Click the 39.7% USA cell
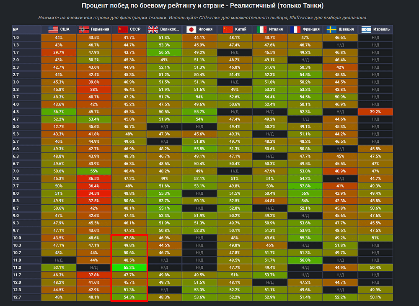The width and height of the screenshot is (419, 306). (59, 53)
